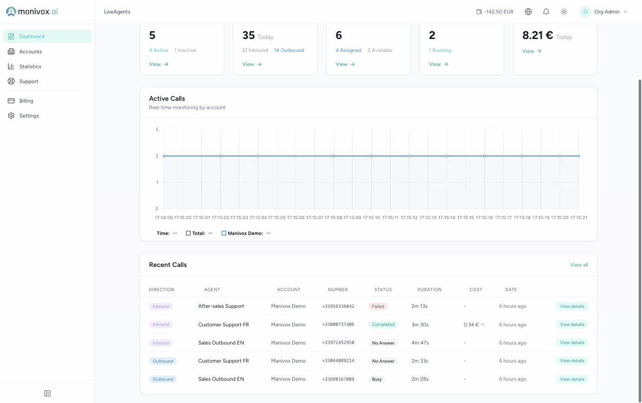
Task: Click the Failed status badge
Action: coord(378,306)
